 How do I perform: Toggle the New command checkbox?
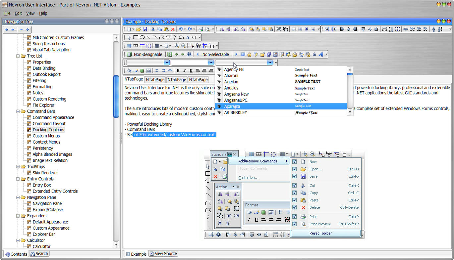(294, 161)
